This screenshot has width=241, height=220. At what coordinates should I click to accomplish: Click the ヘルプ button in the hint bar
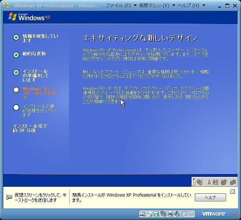210,197
